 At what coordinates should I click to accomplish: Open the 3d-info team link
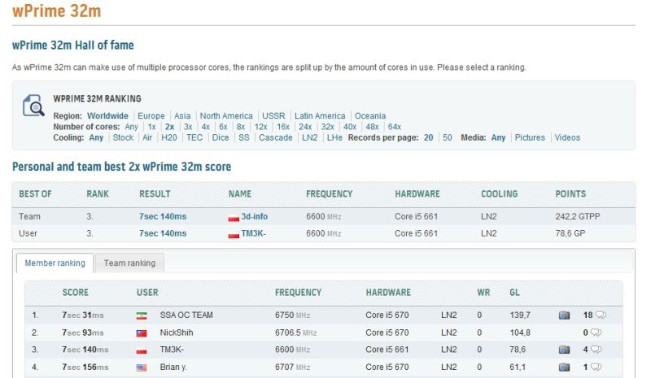pos(254,216)
